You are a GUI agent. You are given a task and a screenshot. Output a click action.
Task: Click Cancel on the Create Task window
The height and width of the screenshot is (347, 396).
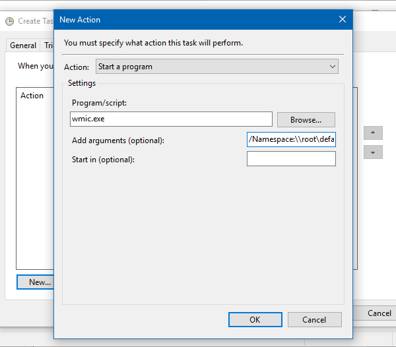(x=379, y=313)
